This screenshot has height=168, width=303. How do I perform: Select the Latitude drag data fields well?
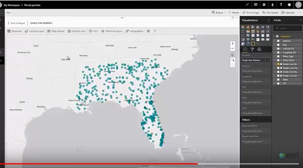(x=256, y=71)
